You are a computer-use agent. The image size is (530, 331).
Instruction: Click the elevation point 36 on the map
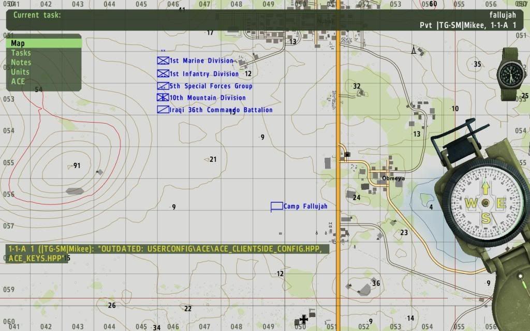click(x=376, y=283)
